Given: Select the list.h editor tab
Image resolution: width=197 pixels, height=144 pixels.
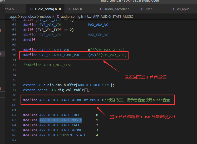Looking at the screenshot, I should point(153,9).
